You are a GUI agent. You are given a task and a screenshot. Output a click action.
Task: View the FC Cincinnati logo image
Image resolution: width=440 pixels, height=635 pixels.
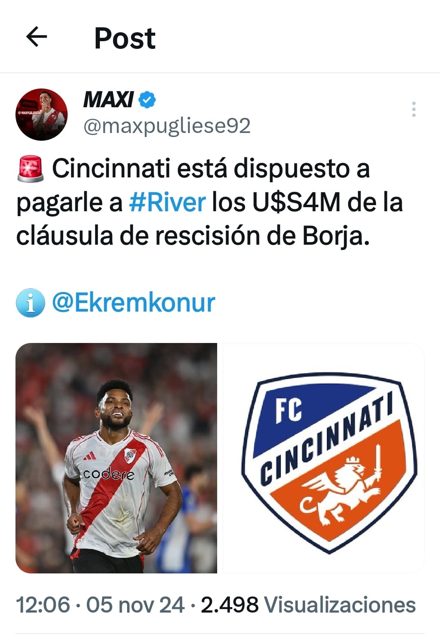[324, 458]
